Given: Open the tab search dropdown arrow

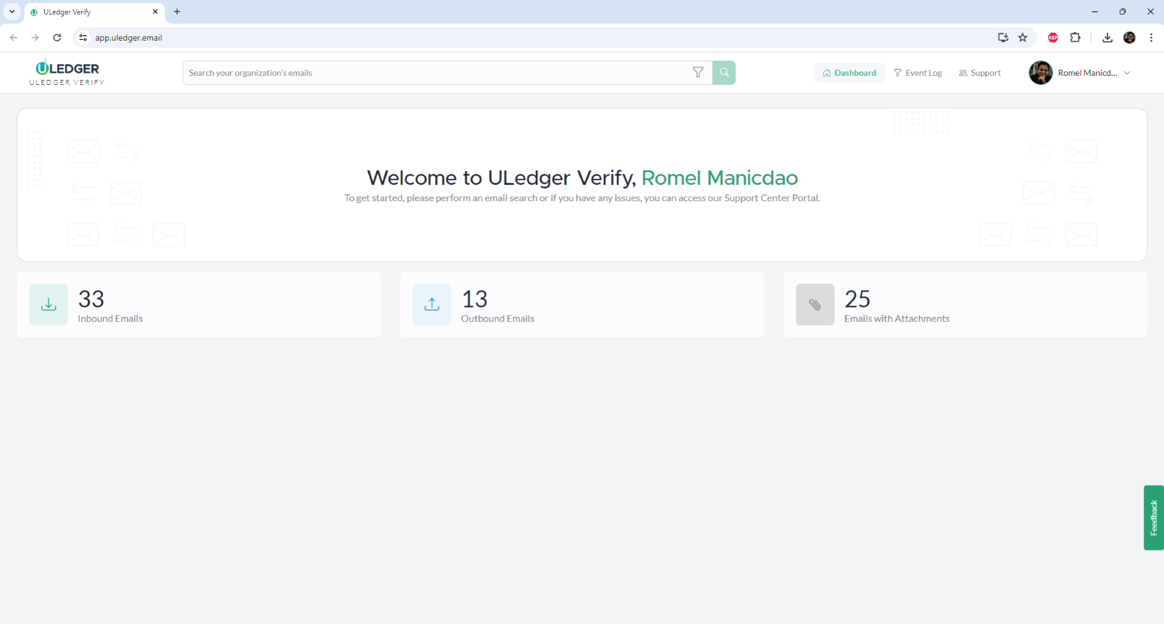Looking at the screenshot, I should coord(12,12).
